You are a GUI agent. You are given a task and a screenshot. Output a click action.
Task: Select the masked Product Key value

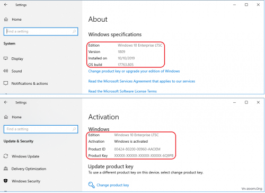pyautogui.click(x=144, y=156)
